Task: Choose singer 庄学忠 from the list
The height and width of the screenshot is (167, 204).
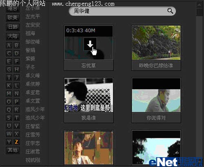Action: [33, 143]
